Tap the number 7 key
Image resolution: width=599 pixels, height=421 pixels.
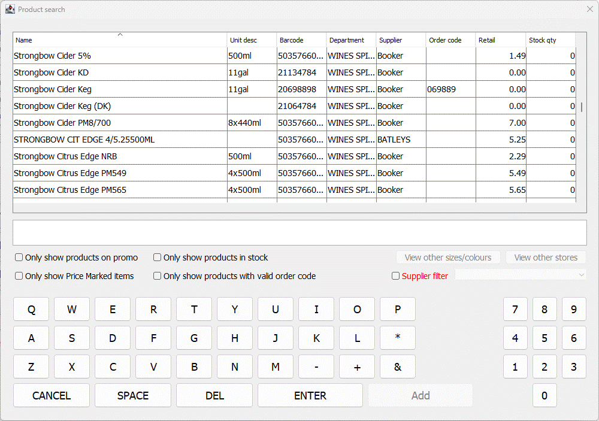click(x=515, y=309)
